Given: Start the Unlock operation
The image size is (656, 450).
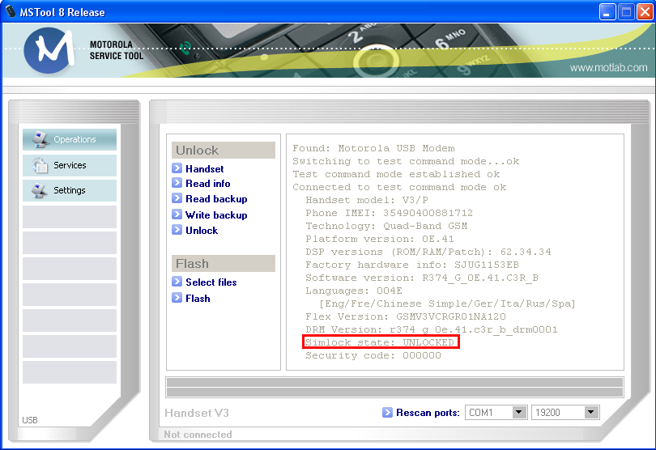Looking at the screenshot, I should click(x=202, y=231).
